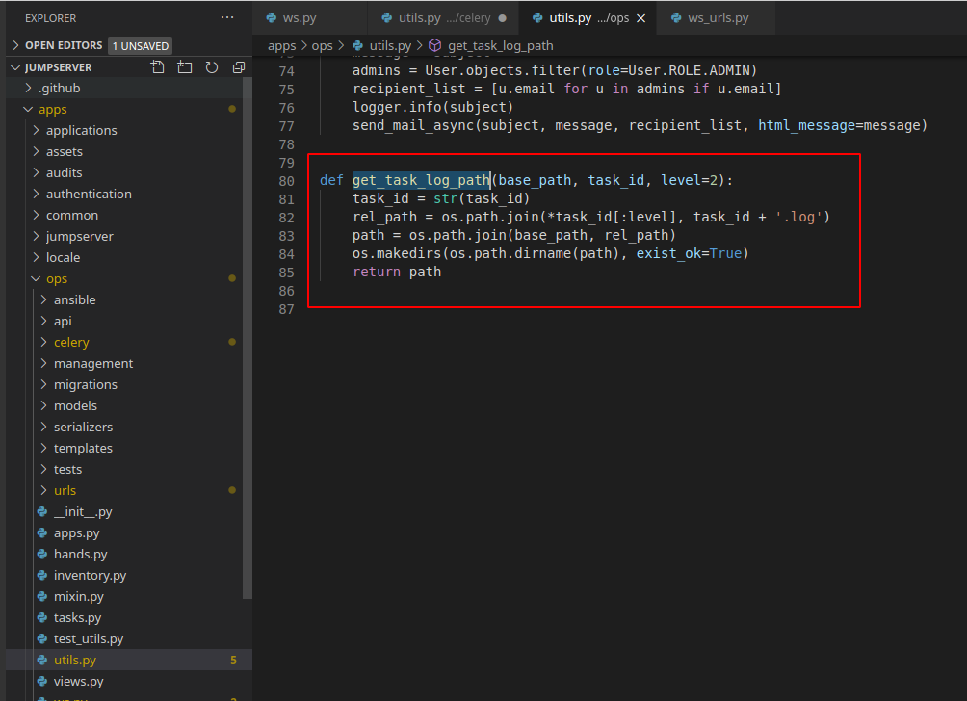
Task: Click the get_task_log_path symbol icon in breadcrumb
Action: point(434,45)
